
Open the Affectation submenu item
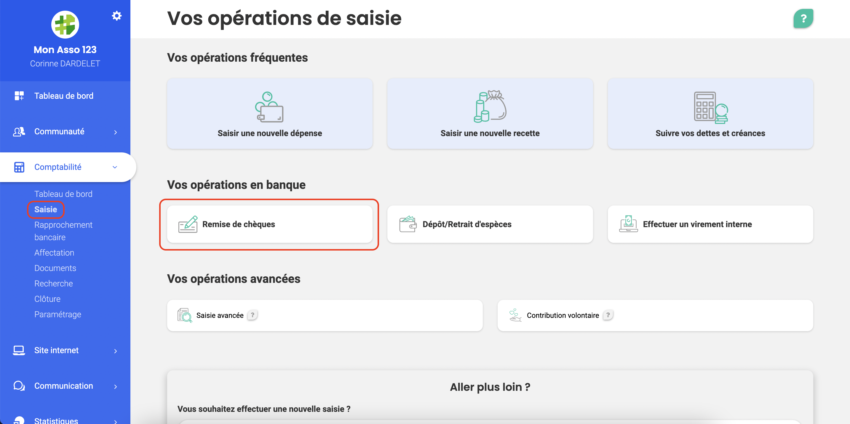tap(54, 253)
